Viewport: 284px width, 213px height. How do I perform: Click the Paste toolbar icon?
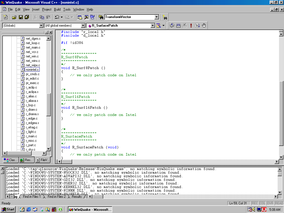(x=49, y=17)
